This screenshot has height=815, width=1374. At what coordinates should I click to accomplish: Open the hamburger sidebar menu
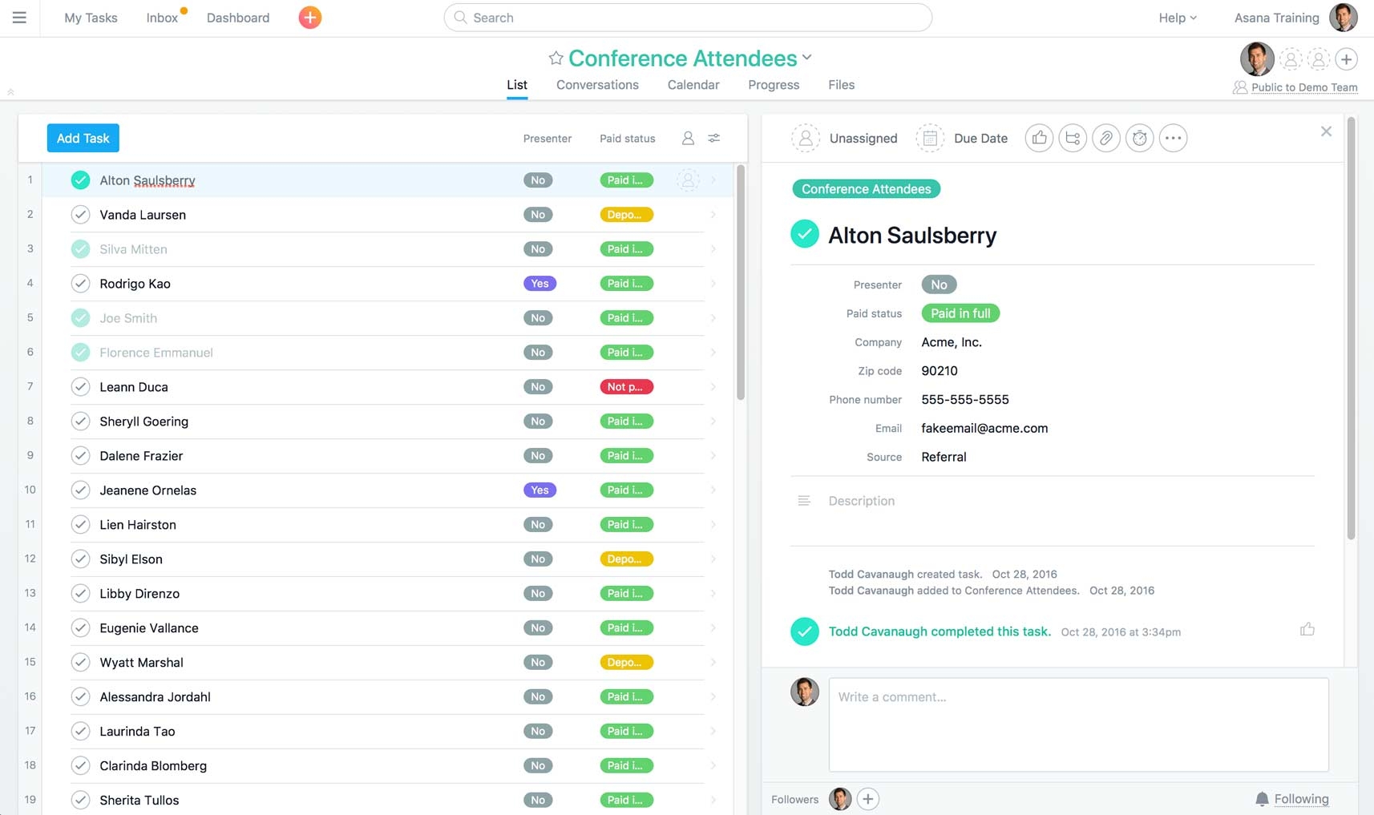click(x=19, y=18)
